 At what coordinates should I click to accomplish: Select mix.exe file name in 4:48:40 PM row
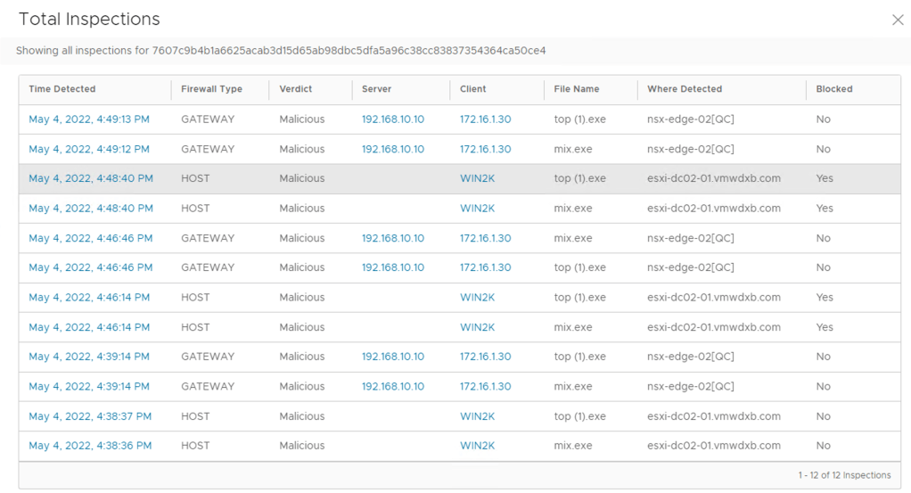[x=573, y=209]
